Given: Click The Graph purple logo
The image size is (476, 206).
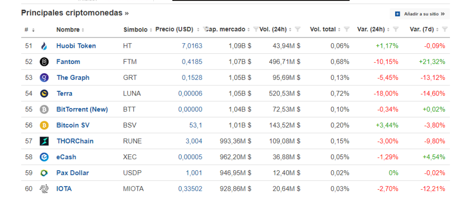Looking at the screenshot, I should [44, 77].
